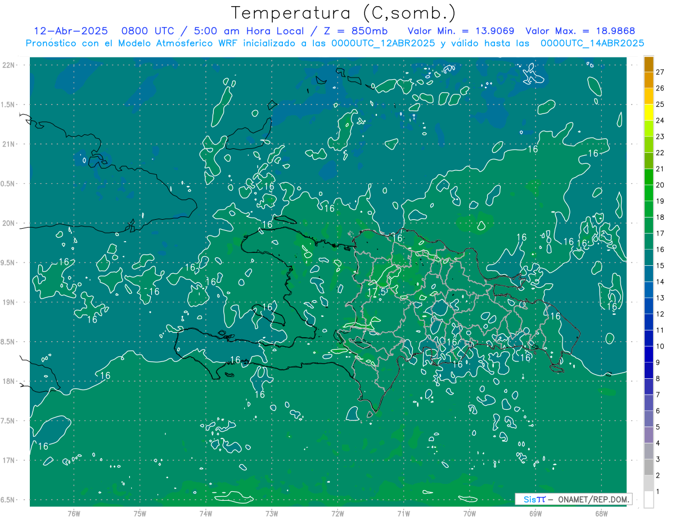Click the "76W" longitude axis label
This screenshot has height=521, width=675.
pos(74,513)
